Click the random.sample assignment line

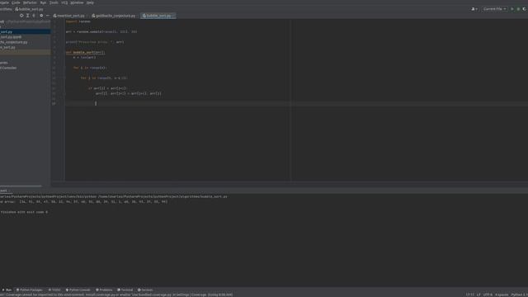pyautogui.click(x=101, y=31)
